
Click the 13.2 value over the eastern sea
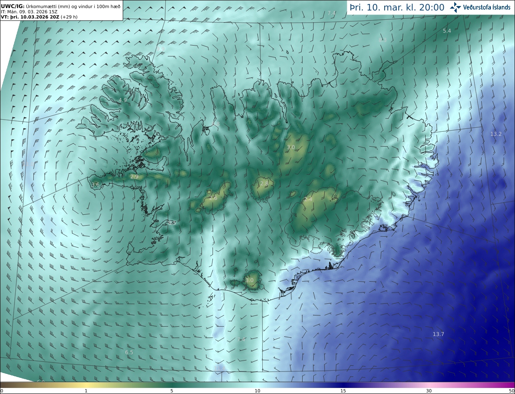(496, 134)
